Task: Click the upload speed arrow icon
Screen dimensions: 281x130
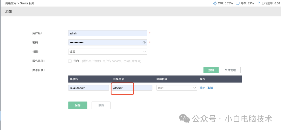Action: coord(259,3)
